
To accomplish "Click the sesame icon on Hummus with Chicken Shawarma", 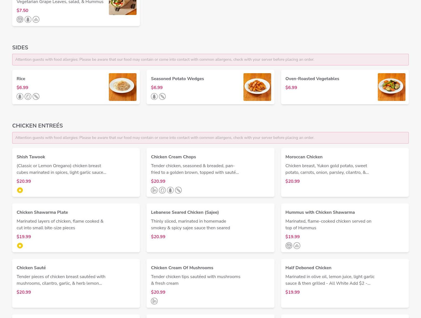I will click(x=289, y=246).
